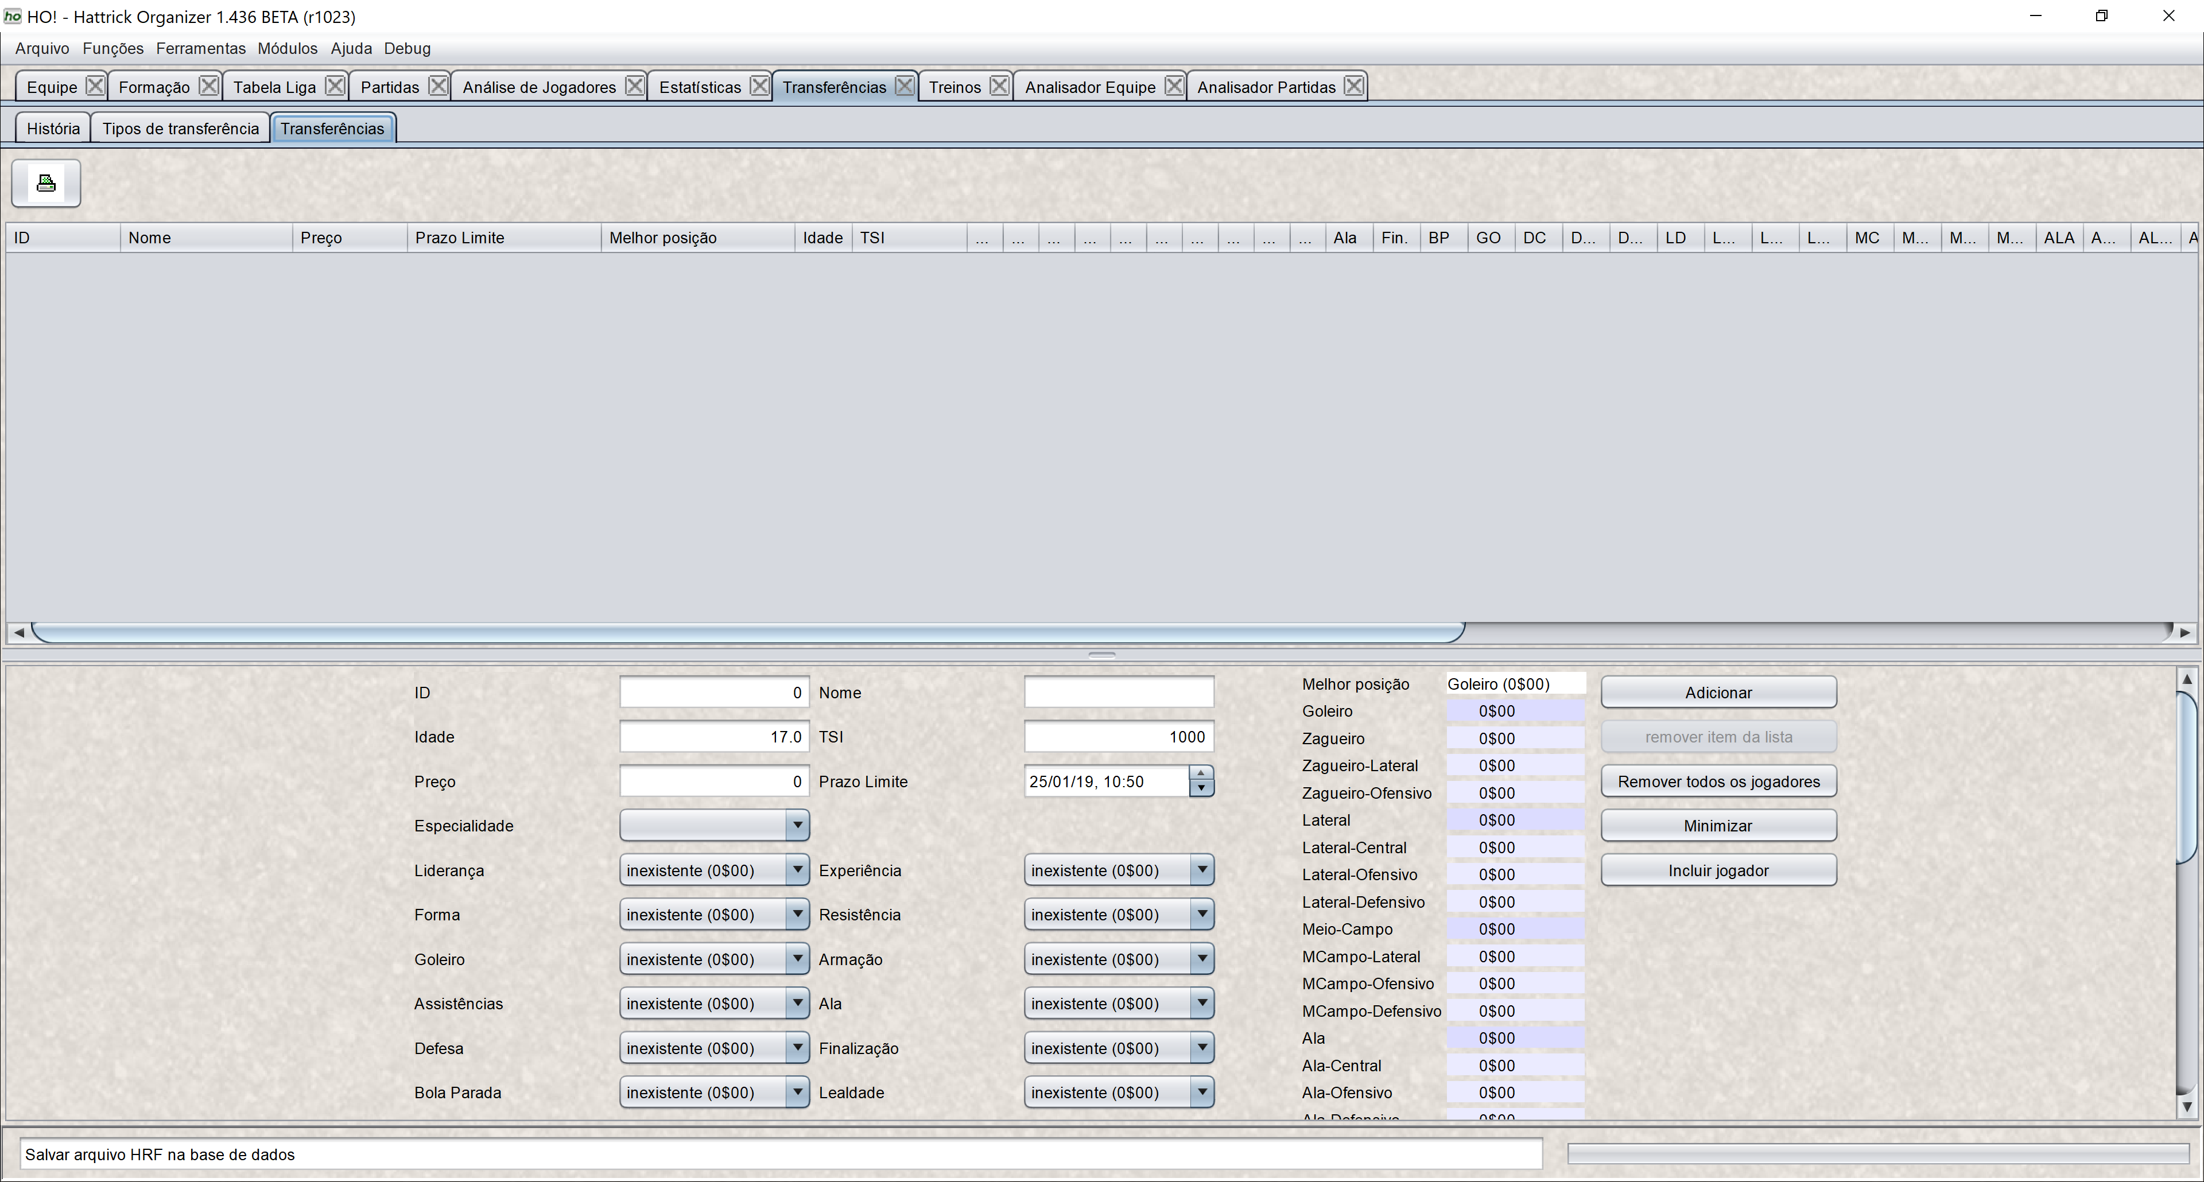Open the Forma dropdown
Viewport: 2204px width, 1182px height.
(797, 913)
